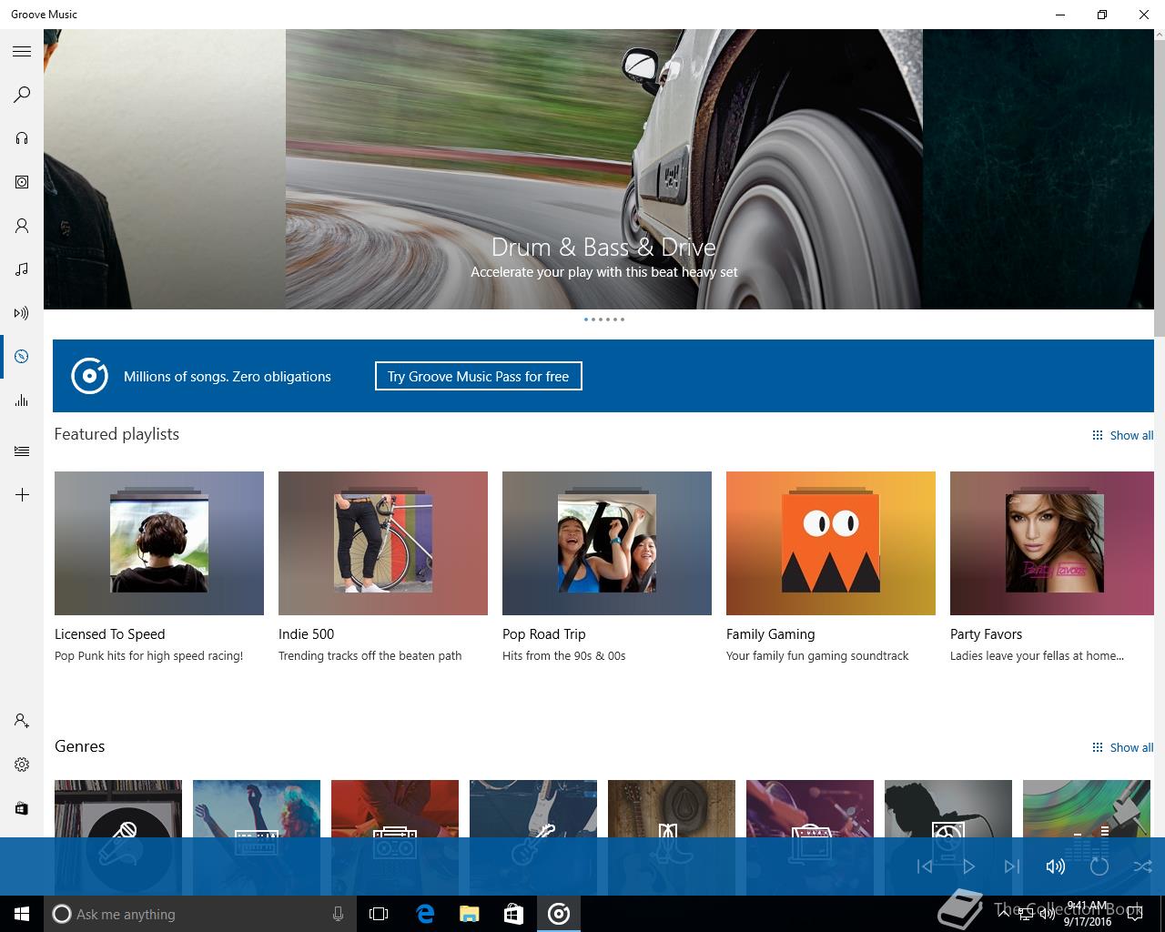Open Artists view from sidebar
The image size is (1165, 932).
[x=22, y=226]
